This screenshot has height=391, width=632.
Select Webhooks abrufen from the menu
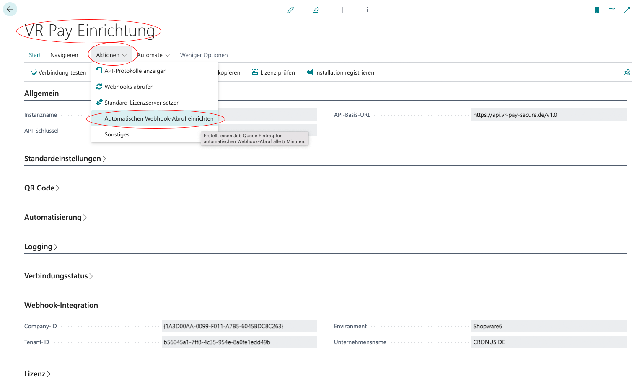coord(129,87)
